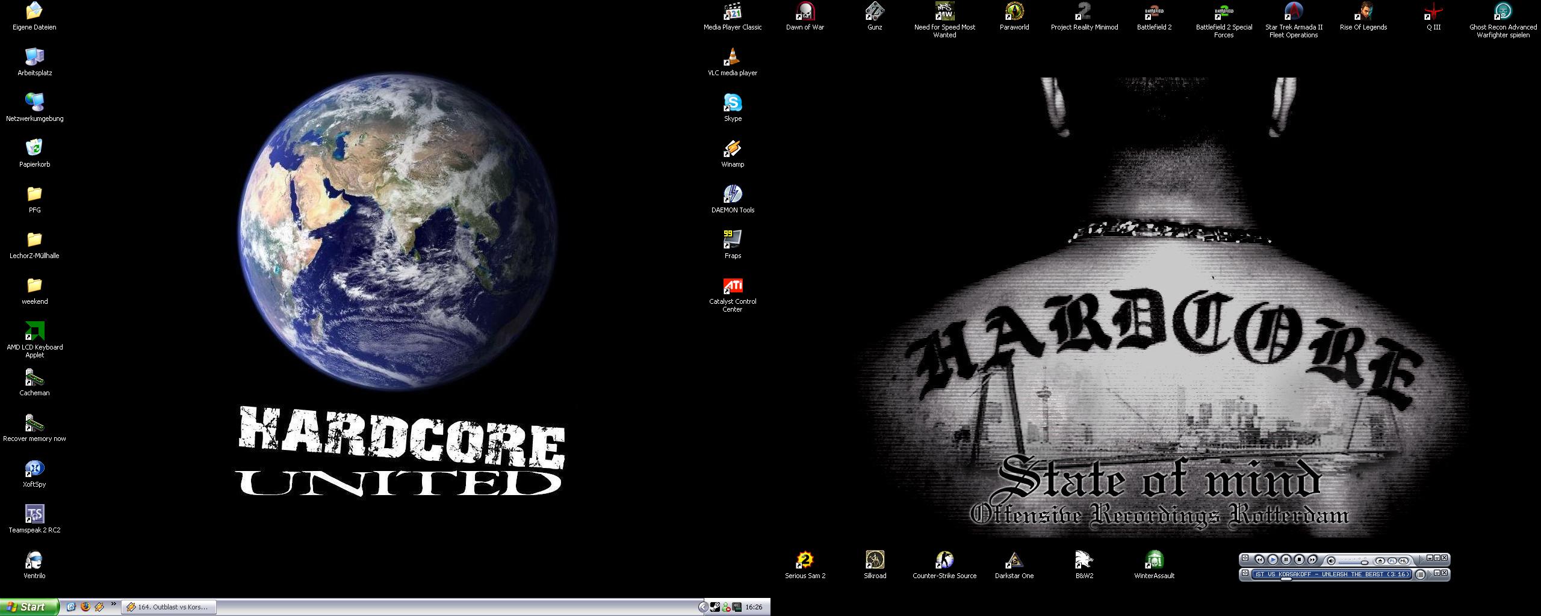
Task: Click the Netzwerkumgebung icon
Action: [34, 108]
